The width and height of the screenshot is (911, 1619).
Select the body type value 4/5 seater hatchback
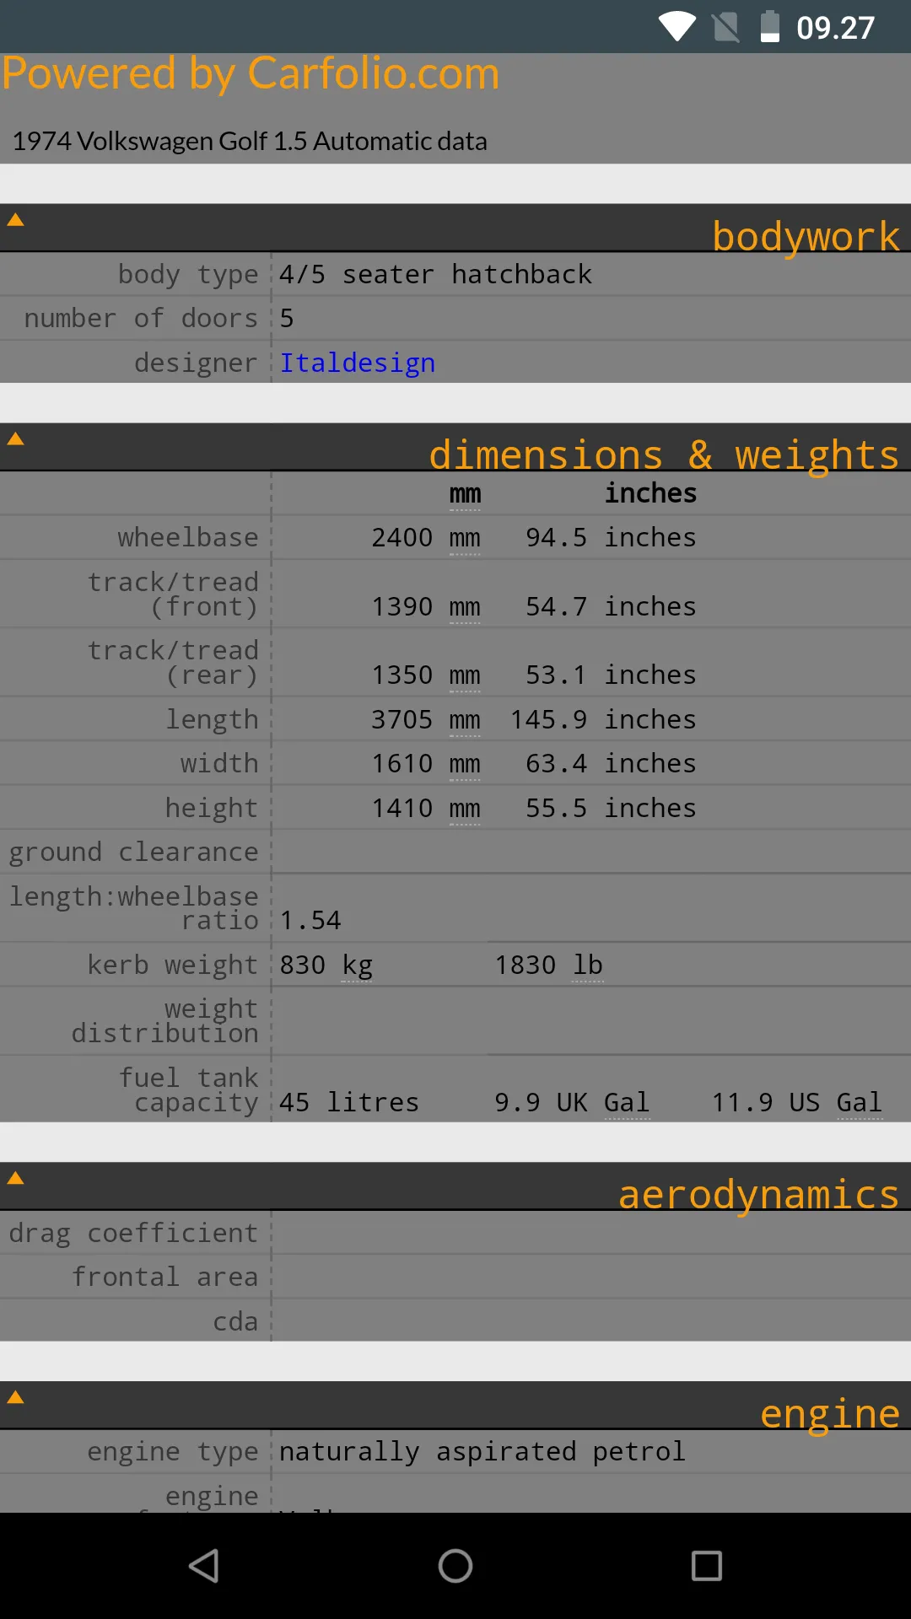(x=436, y=274)
